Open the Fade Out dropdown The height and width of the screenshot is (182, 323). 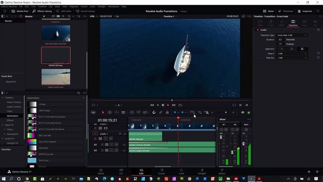click(292, 58)
